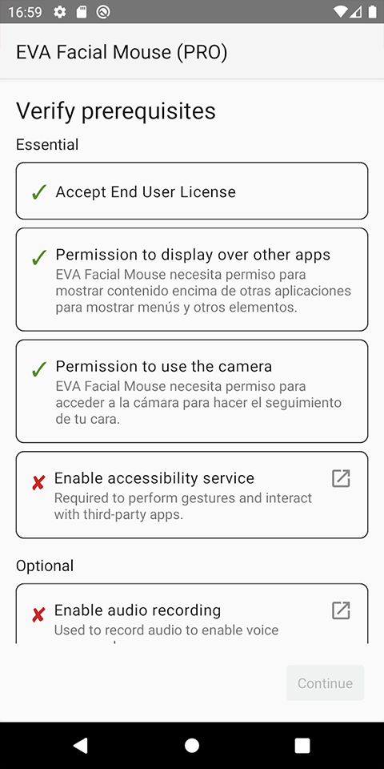
Task: Click the red X beside accessibility service
Action: [38, 484]
